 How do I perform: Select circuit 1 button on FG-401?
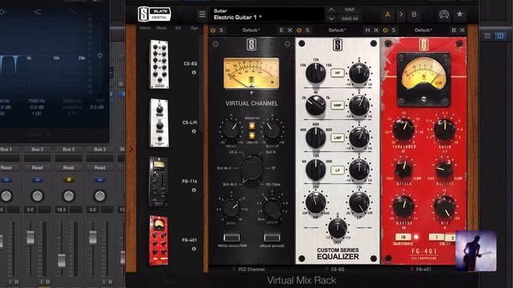pyautogui.click(x=436, y=237)
